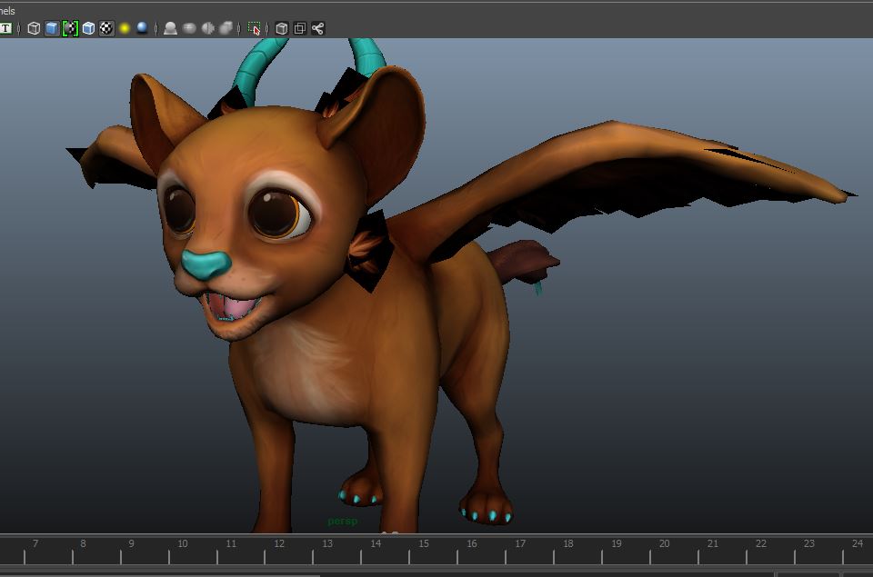Turn on X-Ray display mode
873x577 pixels.
(282, 28)
